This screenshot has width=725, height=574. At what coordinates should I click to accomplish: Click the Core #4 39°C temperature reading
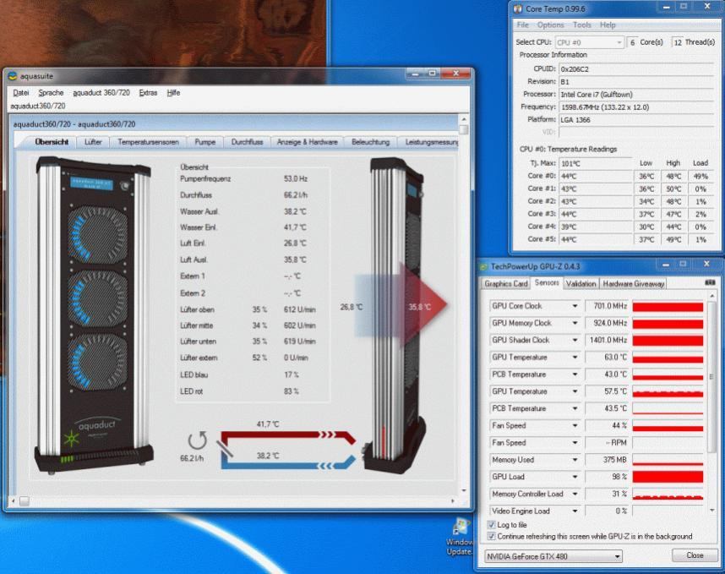[595, 227]
